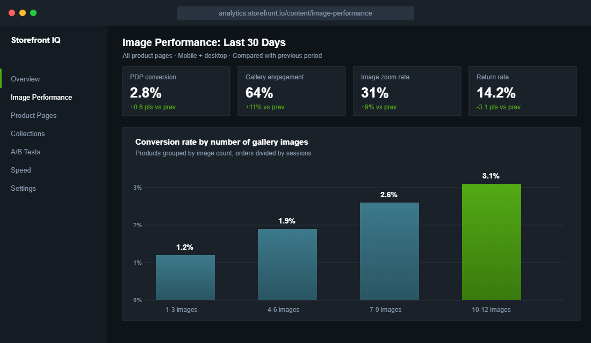Click the yellow minimize window button

pyautogui.click(x=23, y=13)
